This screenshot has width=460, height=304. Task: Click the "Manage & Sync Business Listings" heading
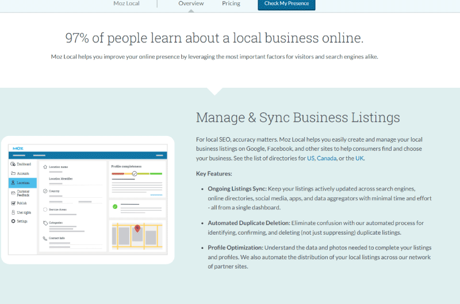tap(298, 118)
